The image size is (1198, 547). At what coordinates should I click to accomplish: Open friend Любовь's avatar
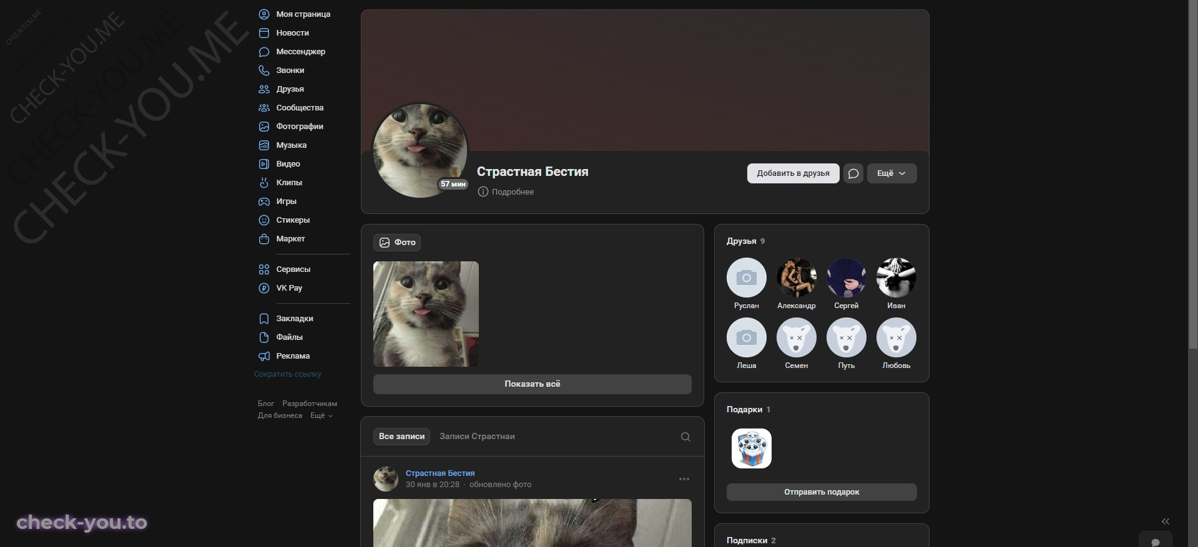[x=896, y=337]
